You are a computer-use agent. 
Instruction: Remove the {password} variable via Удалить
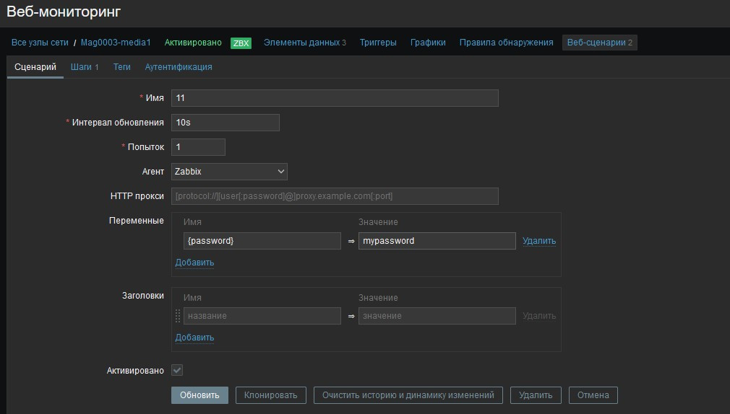539,241
